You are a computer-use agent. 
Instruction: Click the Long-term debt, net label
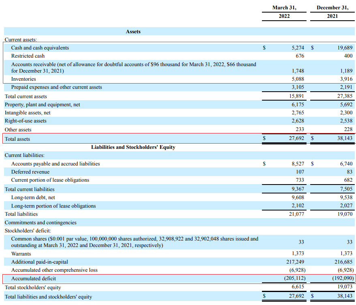[33, 198]
